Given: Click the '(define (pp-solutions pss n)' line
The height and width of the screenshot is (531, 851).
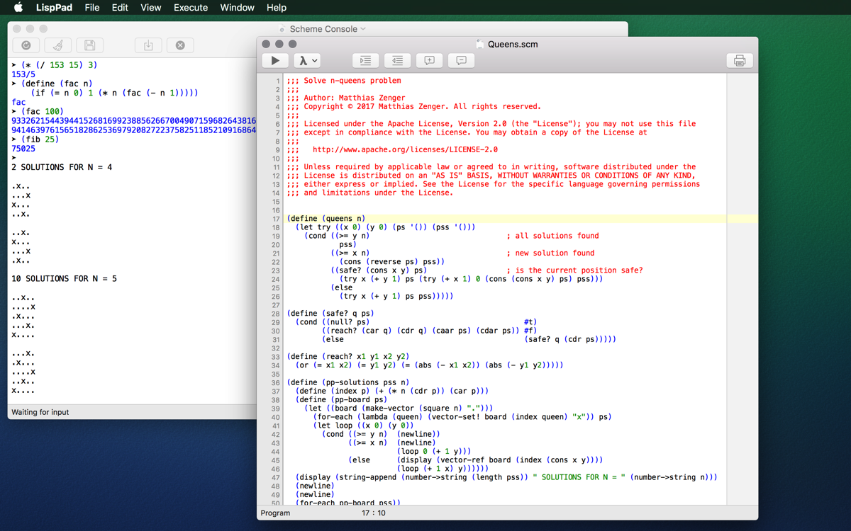Looking at the screenshot, I should (x=347, y=382).
